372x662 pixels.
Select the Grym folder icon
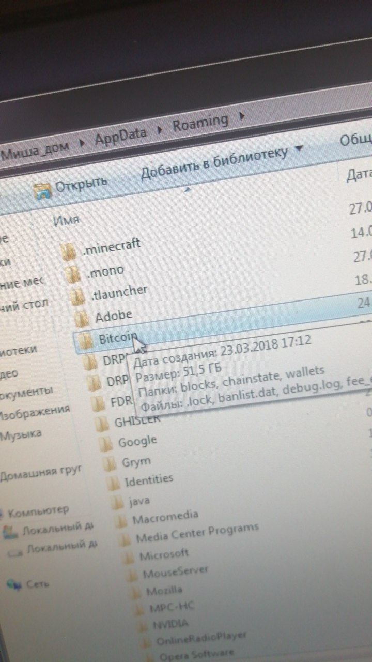coord(110,463)
